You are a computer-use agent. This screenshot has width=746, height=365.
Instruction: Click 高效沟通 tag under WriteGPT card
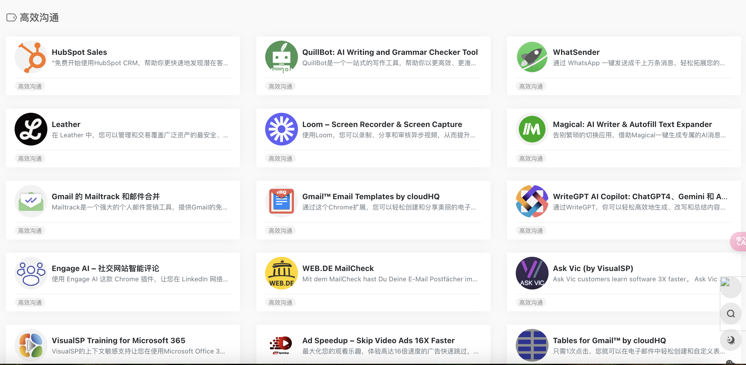click(x=531, y=231)
